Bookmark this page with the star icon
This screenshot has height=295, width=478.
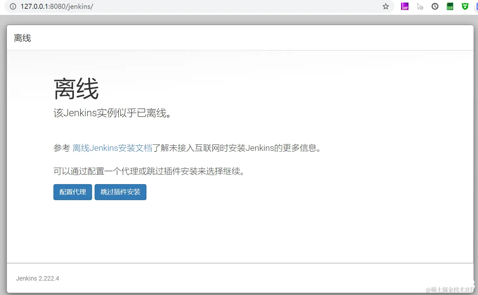[386, 6]
